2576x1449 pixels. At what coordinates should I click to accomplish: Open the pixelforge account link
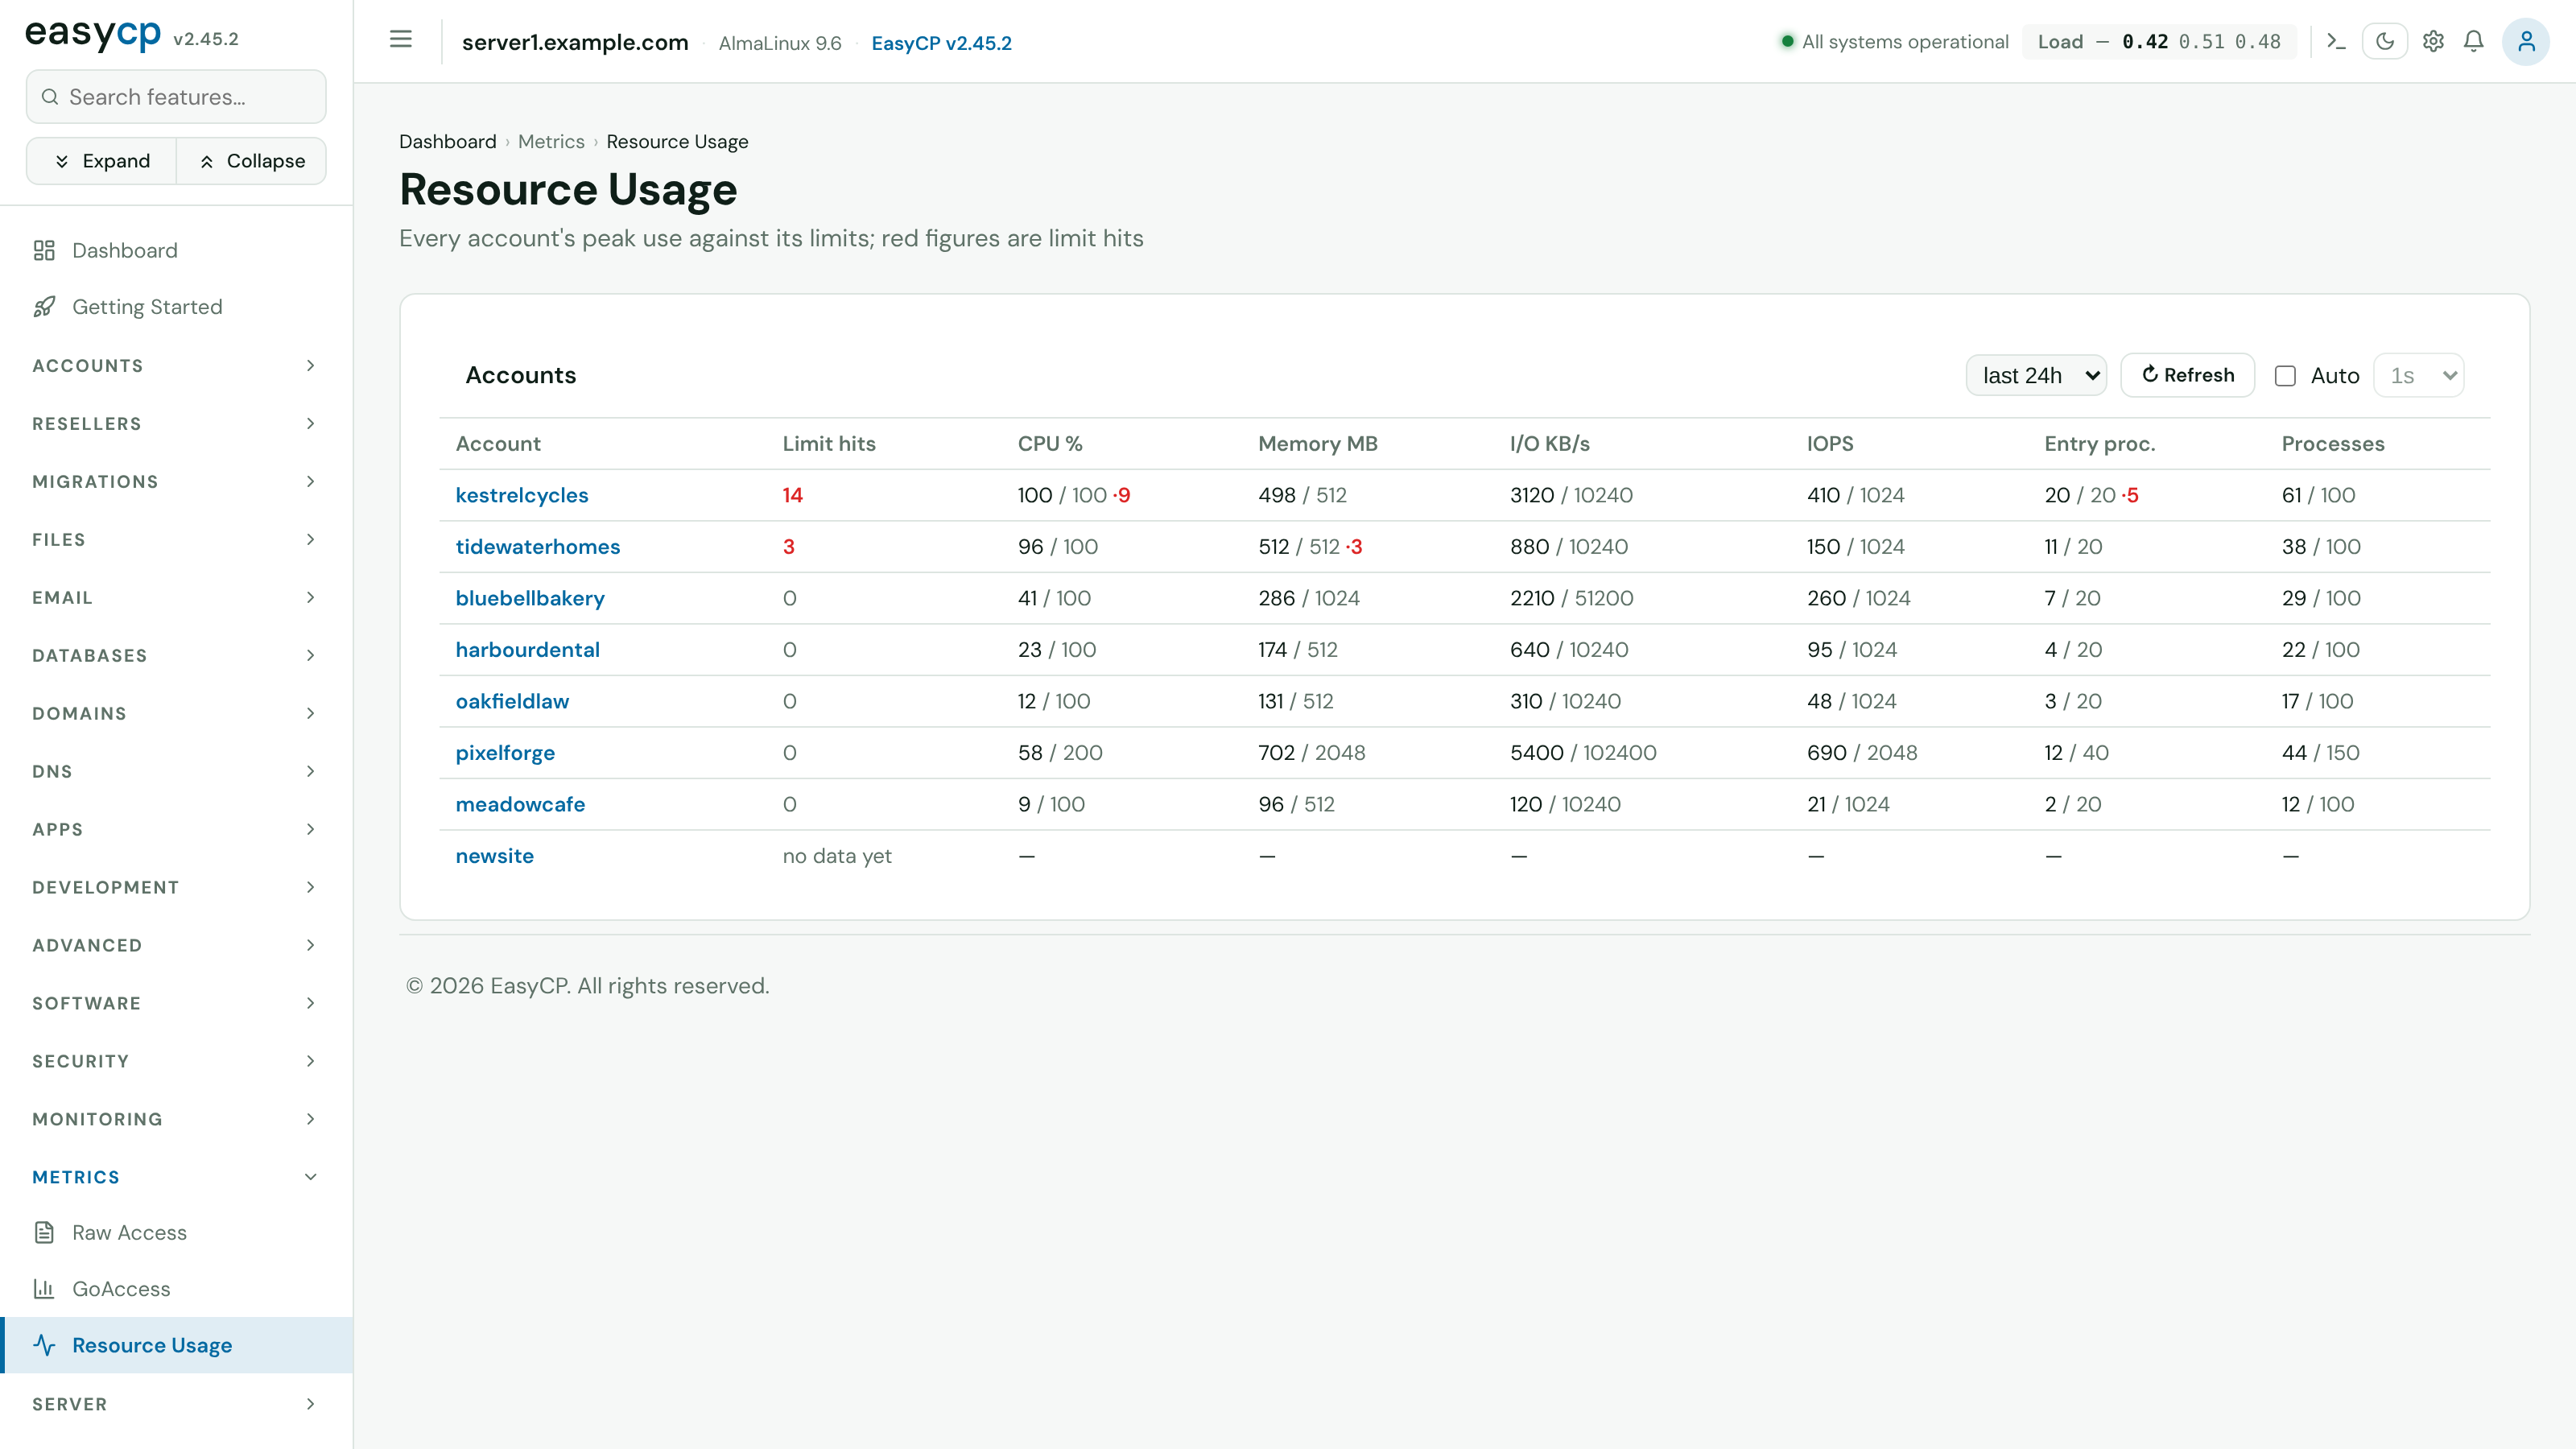(505, 753)
